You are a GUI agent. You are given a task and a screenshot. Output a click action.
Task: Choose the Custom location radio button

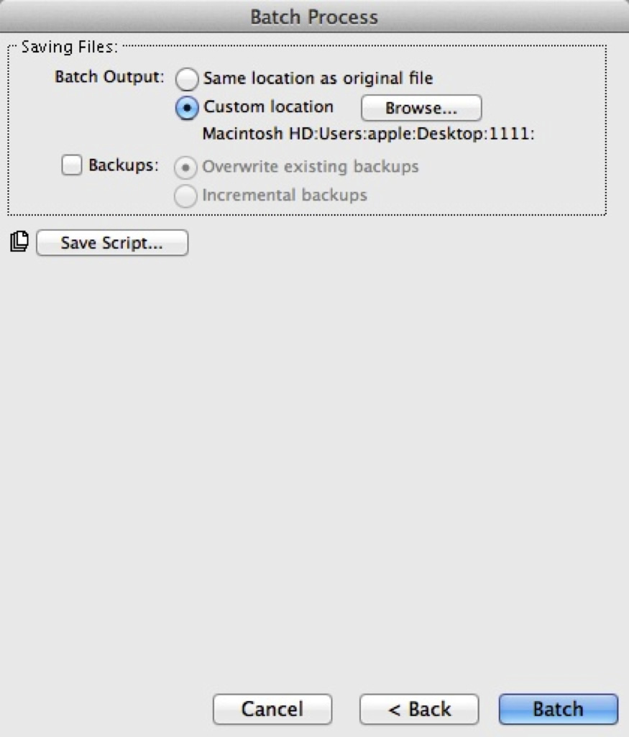click(x=186, y=108)
